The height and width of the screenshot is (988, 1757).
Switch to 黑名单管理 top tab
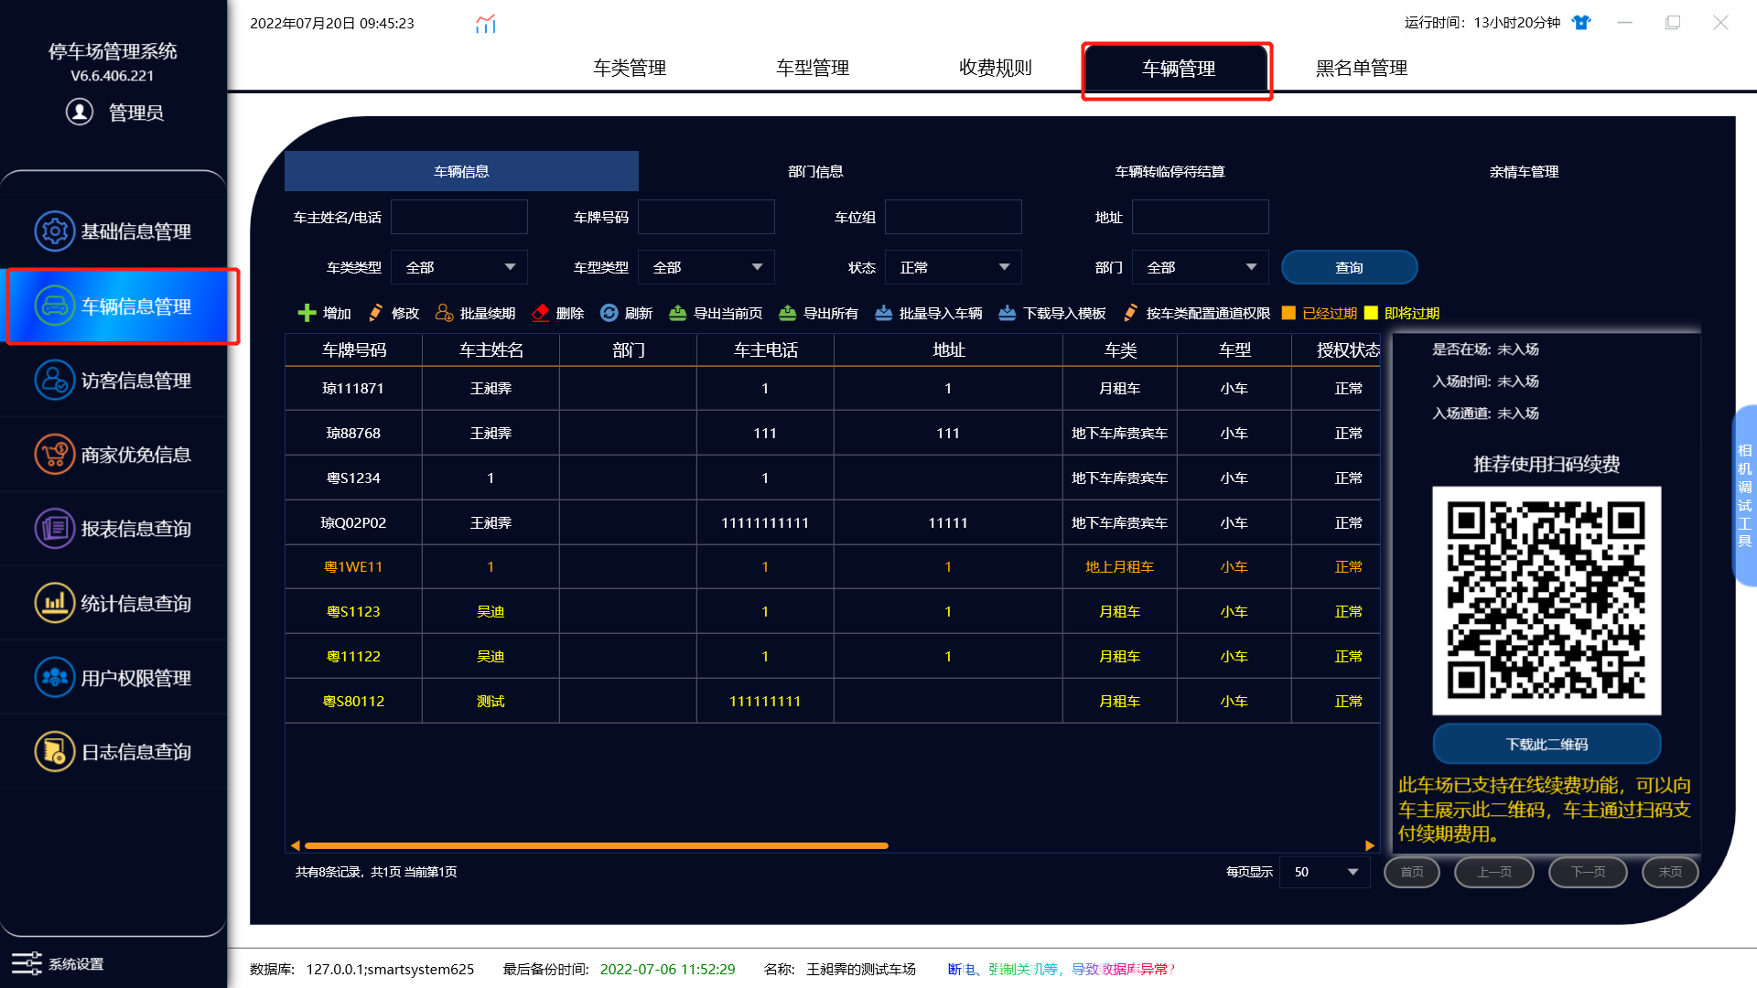[x=1362, y=68]
